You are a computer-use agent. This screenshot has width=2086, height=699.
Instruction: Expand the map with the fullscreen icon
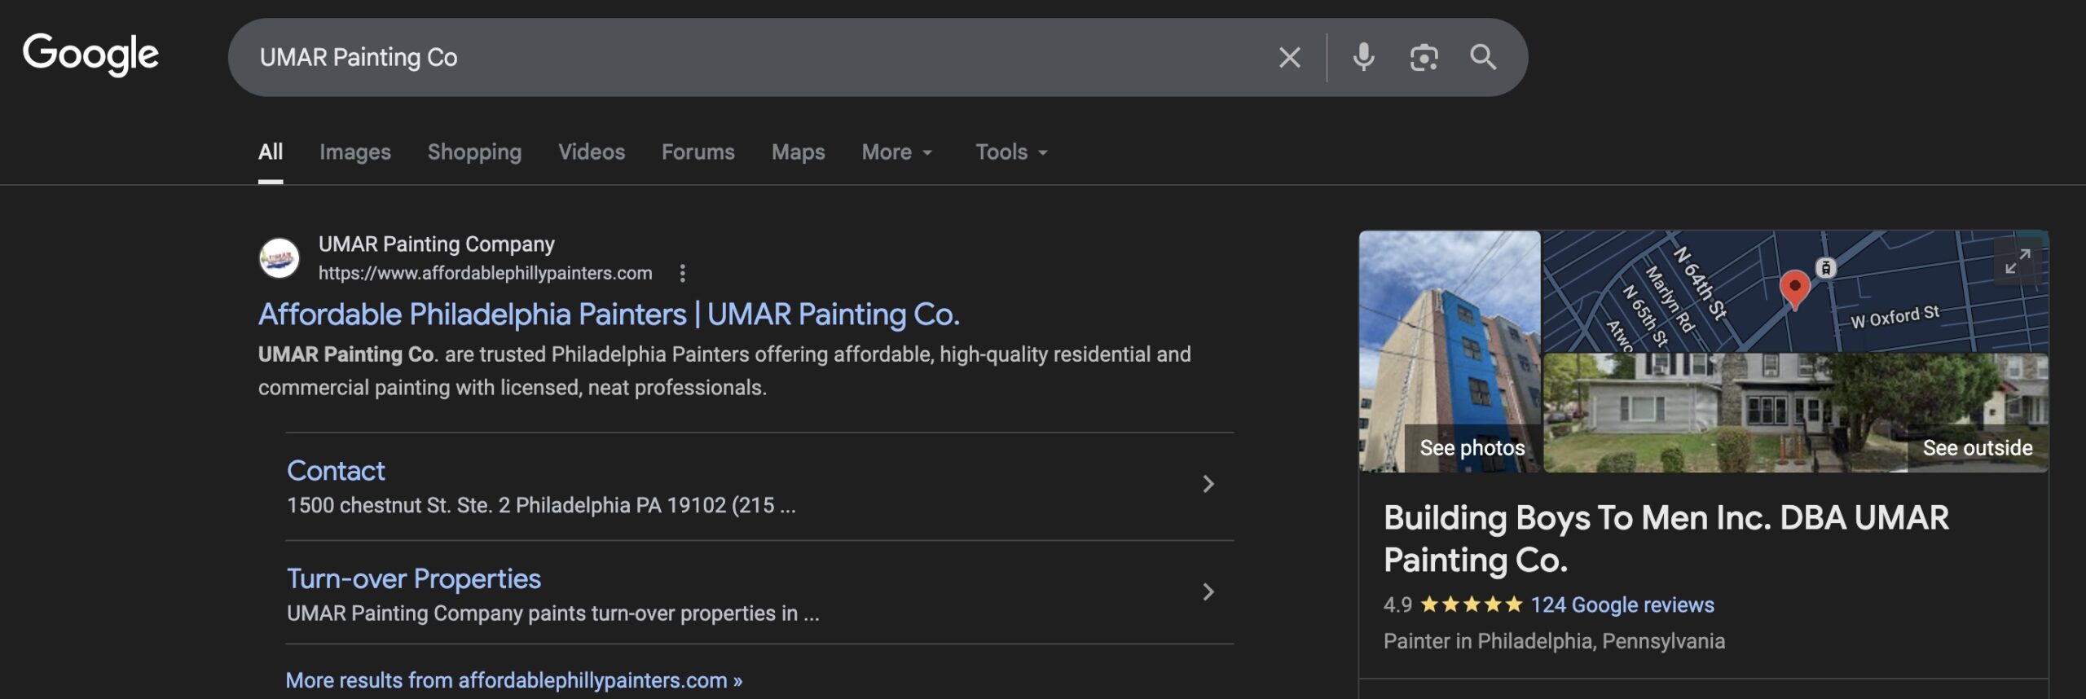coord(2018,262)
